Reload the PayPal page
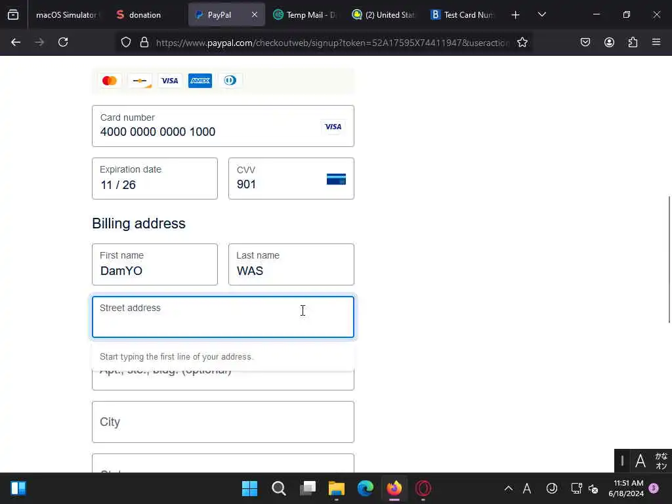672x504 pixels. pos(63,42)
